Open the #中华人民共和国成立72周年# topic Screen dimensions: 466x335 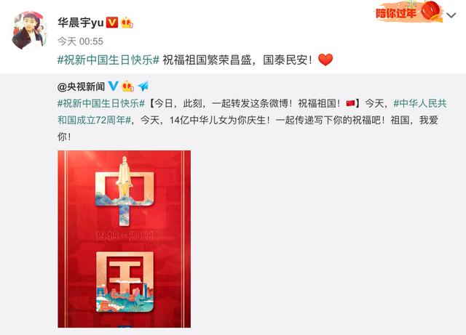tap(252, 112)
